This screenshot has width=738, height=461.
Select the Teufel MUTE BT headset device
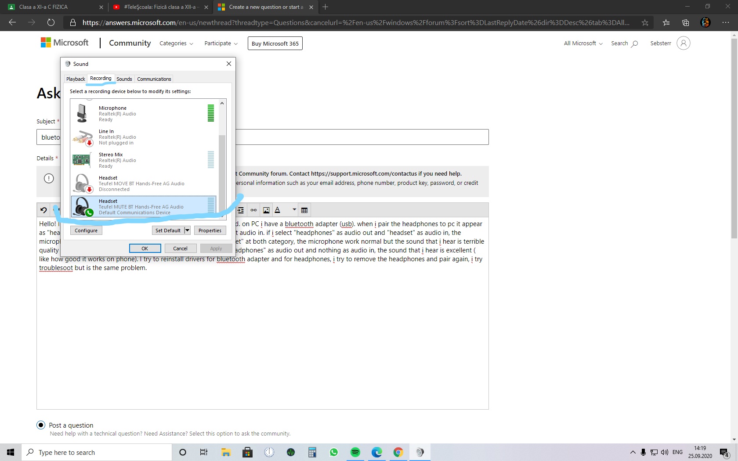pyautogui.click(x=144, y=206)
